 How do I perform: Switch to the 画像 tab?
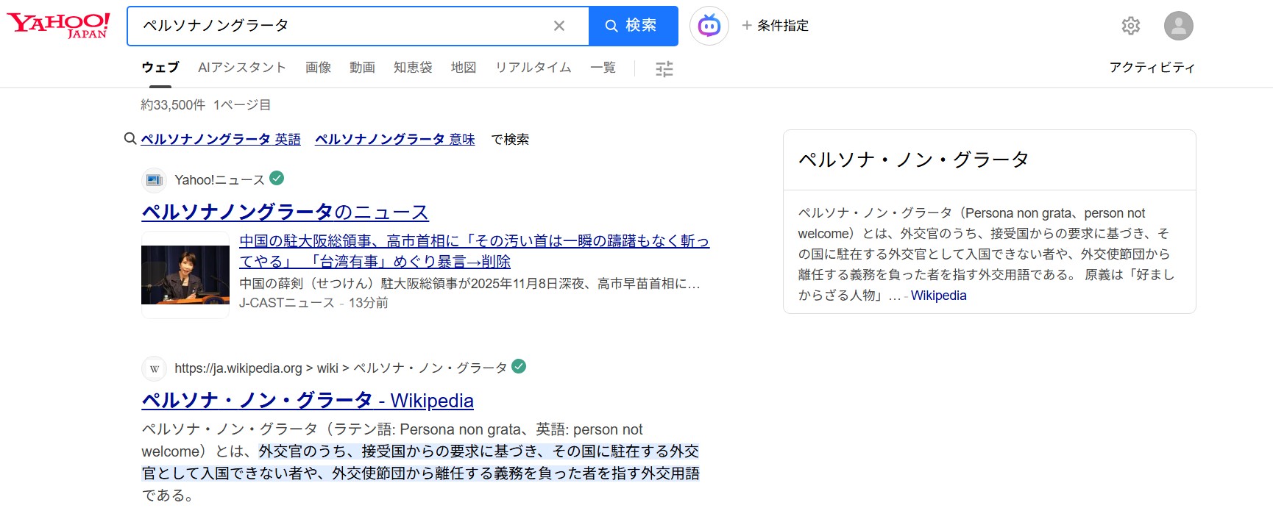[x=318, y=68]
